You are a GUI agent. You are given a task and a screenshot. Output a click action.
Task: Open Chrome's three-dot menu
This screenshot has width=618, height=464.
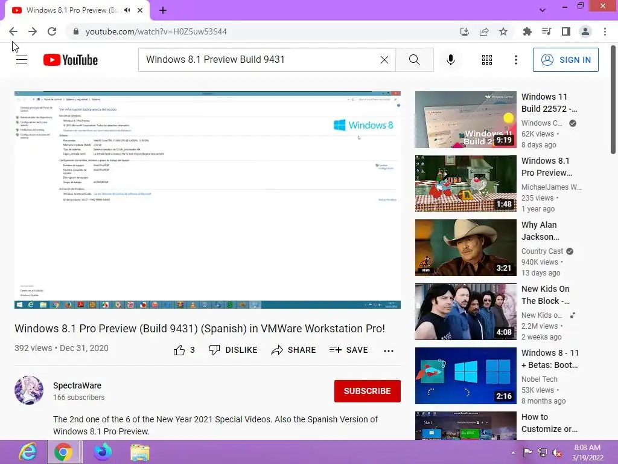pyautogui.click(x=605, y=31)
